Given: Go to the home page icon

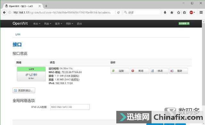Looking at the screenshot, I should click(172, 13).
